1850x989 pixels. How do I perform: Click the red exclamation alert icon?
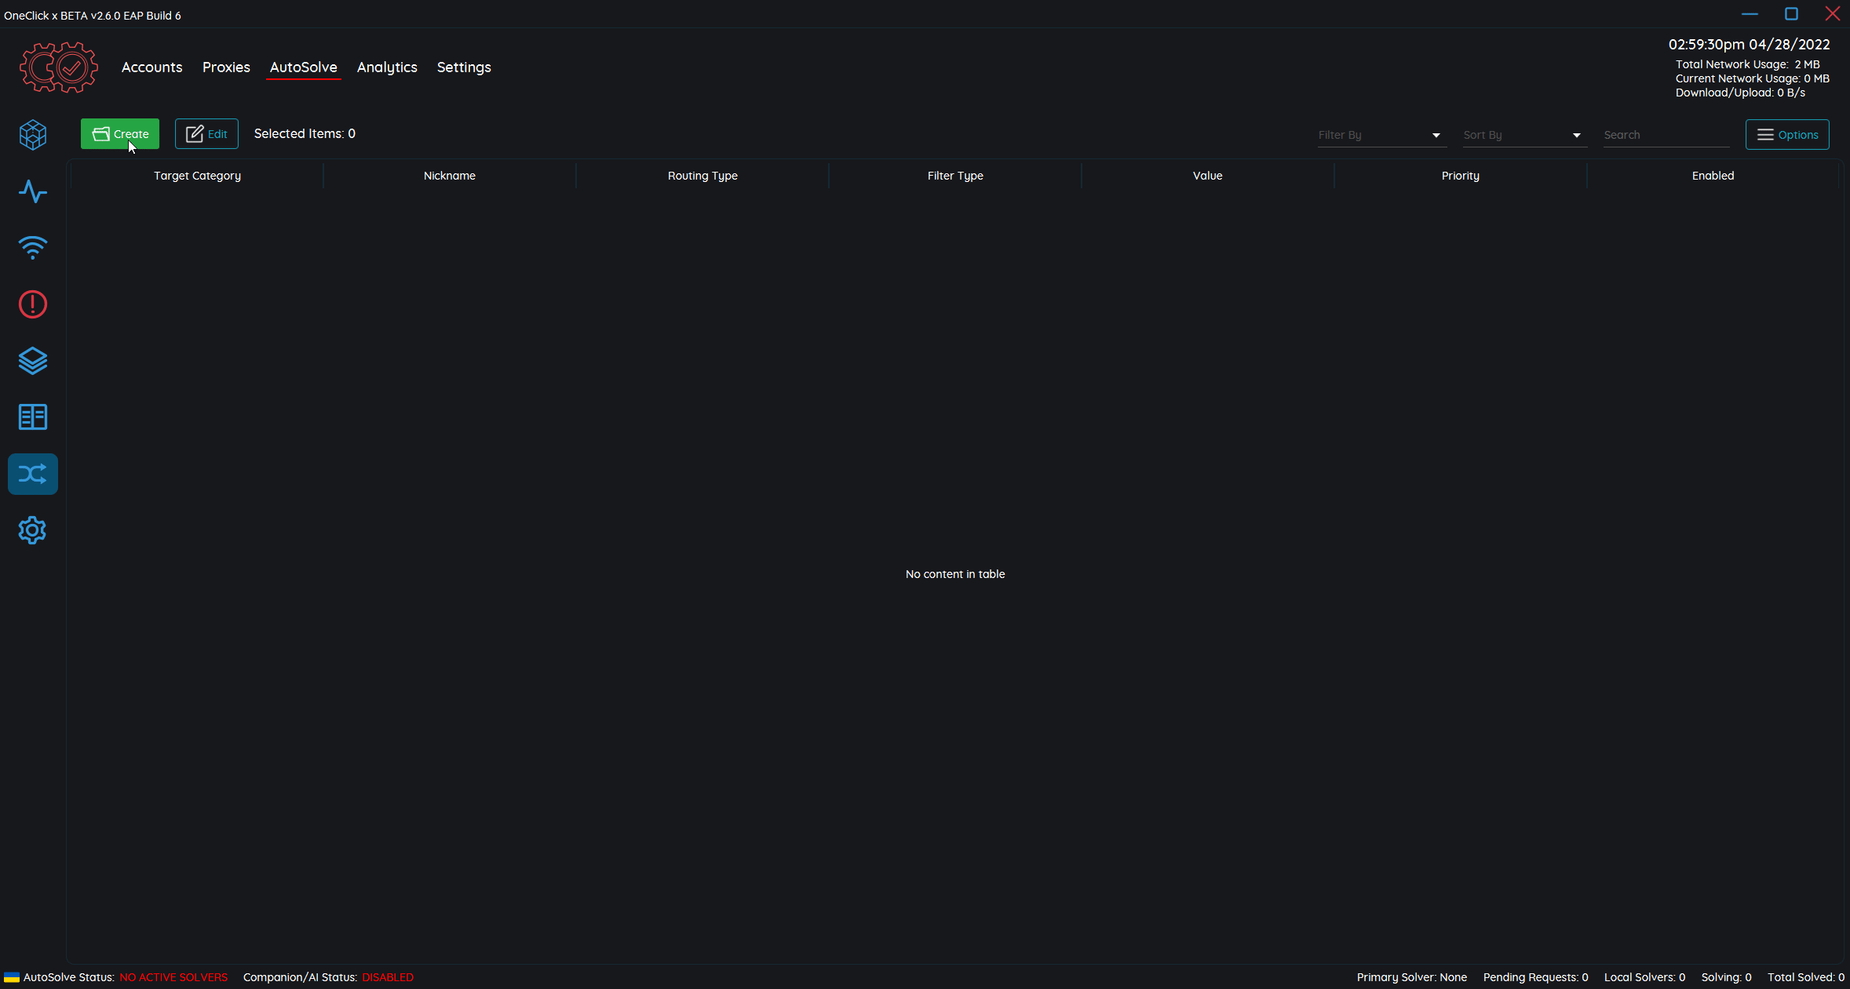(x=33, y=304)
